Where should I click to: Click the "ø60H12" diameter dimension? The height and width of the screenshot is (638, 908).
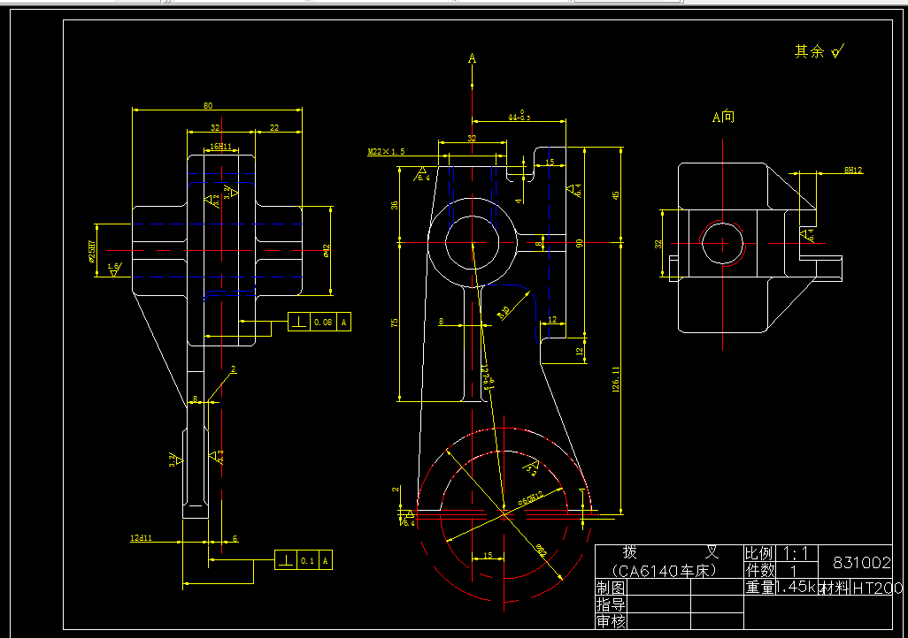(x=530, y=498)
